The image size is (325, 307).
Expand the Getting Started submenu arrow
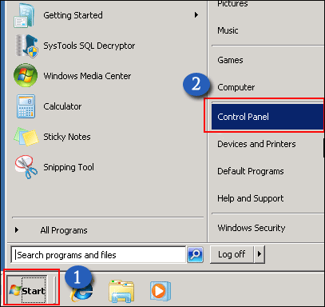[x=196, y=15]
